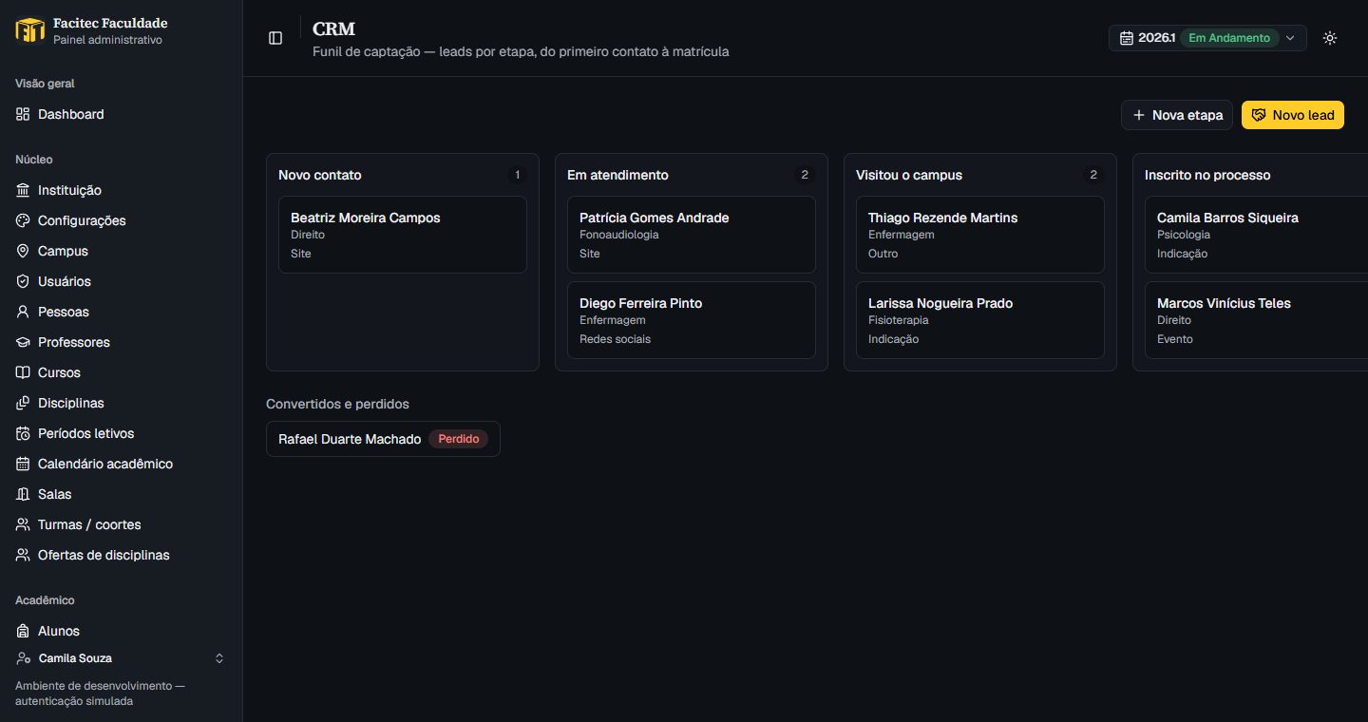
Task: Click the Nova etapa button
Action: tap(1177, 115)
